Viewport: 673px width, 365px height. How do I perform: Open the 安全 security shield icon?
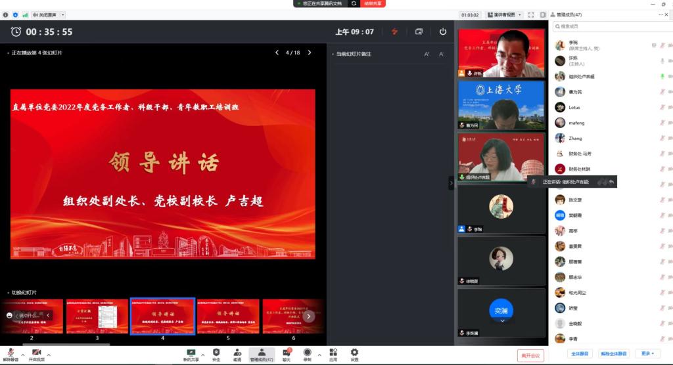(216, 353)
